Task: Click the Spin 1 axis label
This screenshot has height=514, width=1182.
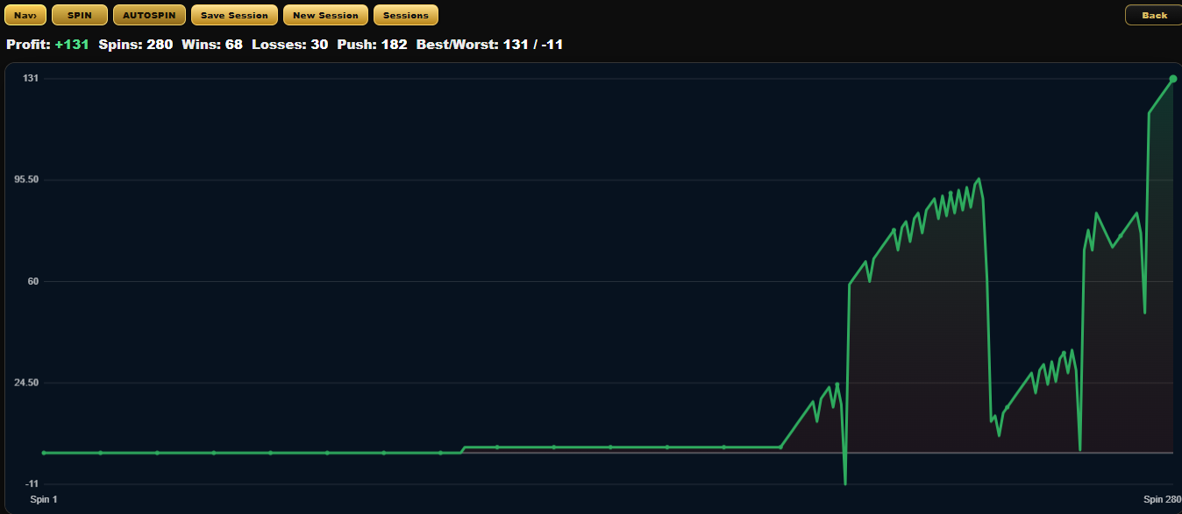Action: pos(44,499)
